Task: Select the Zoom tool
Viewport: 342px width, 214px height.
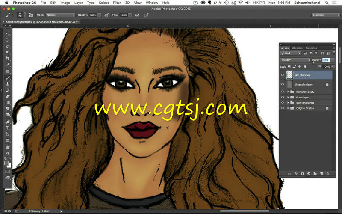Action: 8,153
